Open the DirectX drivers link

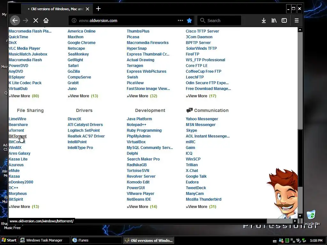74,119
